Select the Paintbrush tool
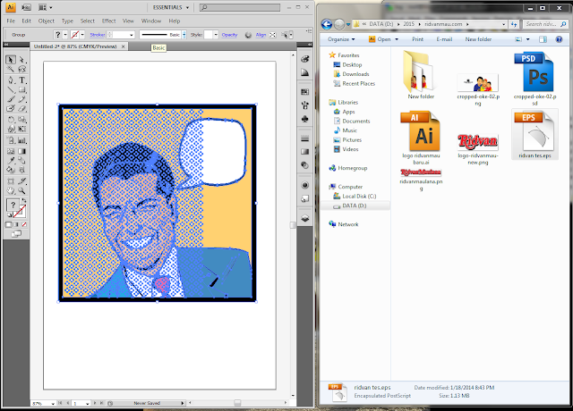Image resolution: width=573 pixels, height=411 pixels. pos(11,99)
